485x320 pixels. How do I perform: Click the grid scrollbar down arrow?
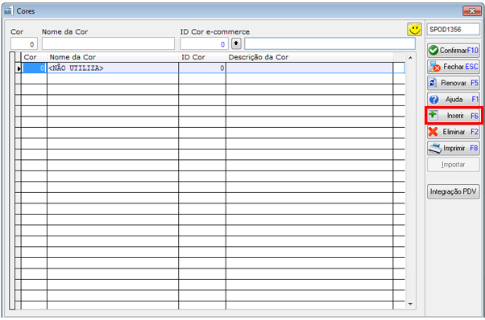click(x=410, y=304)
